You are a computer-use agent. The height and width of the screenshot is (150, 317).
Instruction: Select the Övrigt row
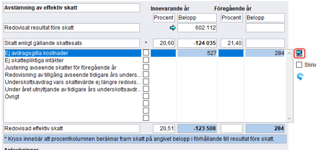(73, 97)
